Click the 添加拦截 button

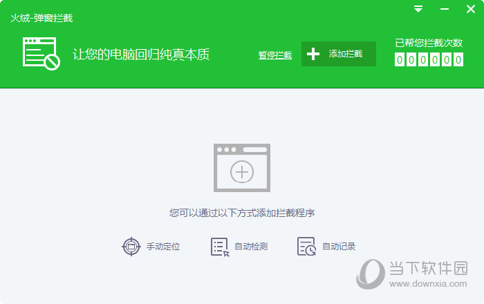point(339,54)
